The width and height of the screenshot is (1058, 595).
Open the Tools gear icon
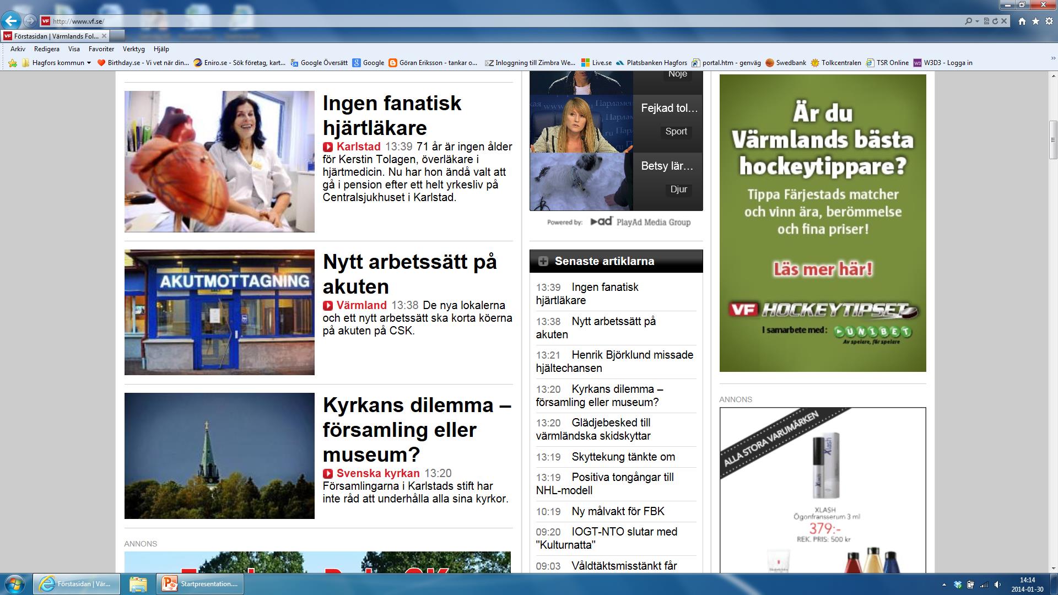1049,21
